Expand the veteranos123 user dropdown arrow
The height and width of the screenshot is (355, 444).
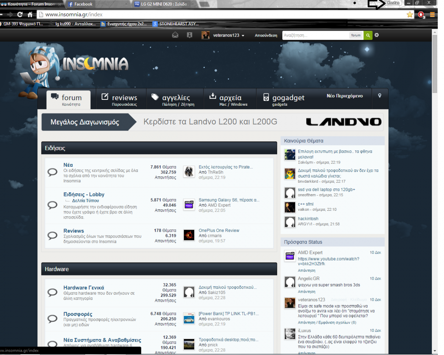click(243, 36)
